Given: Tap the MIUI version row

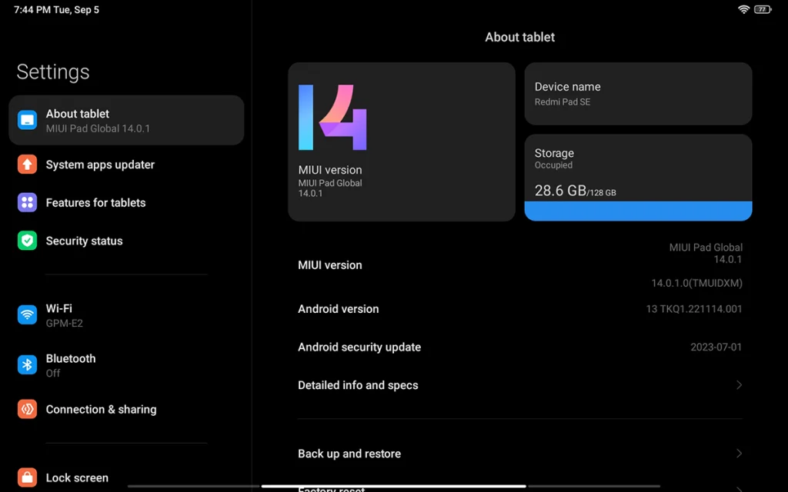Looking at the screenshot, I should pyautogui.click(x=520, y=265).
